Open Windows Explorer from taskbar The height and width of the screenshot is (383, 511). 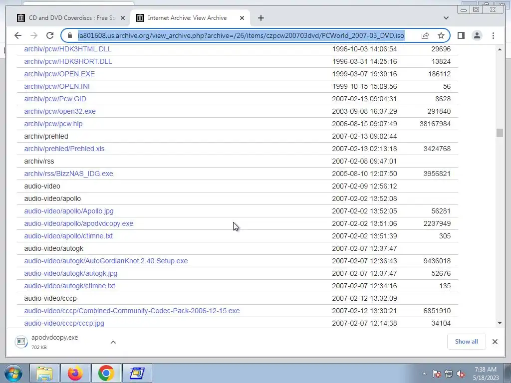pyautogui.click(x=44, y=373)
